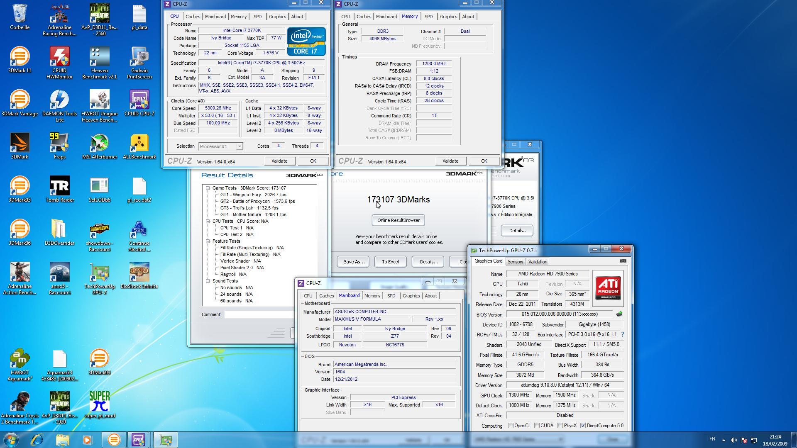Click the GPU-Z screenshot camera icon

pyautogui.click(x=623, y=261)
